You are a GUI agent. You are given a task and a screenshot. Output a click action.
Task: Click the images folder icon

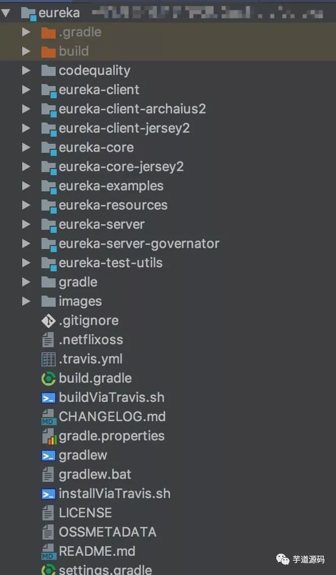pyautogui.click(x=49, y=302)
